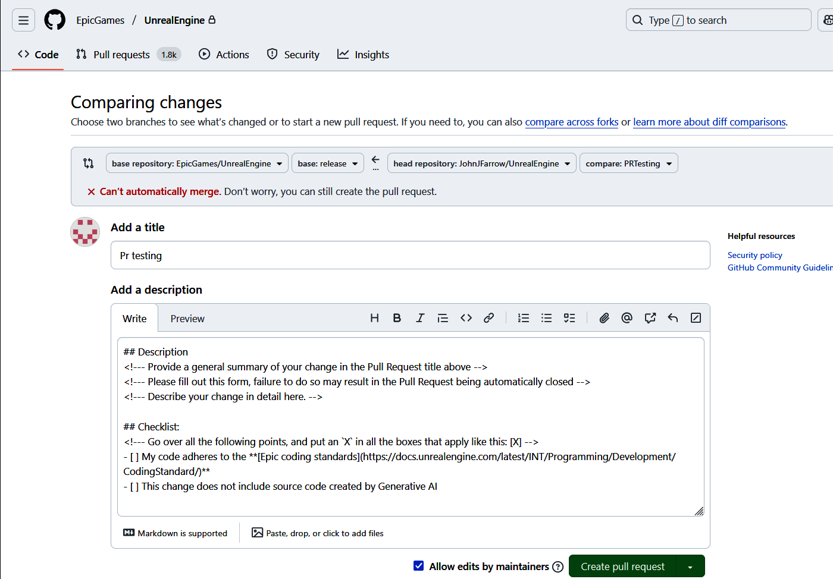Click the Italic formatting icon
833x579 pixels.
tap(420, 318)
